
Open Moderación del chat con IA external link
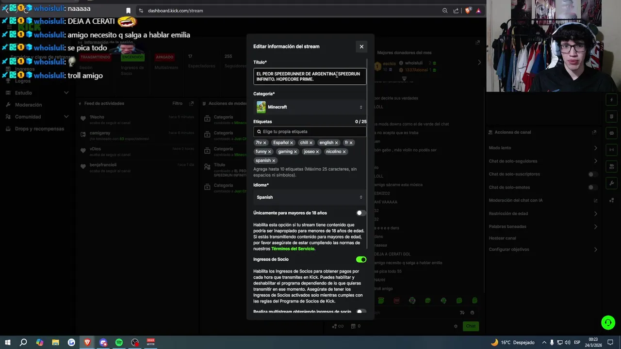pyautogui.click(x=595, y=201)
